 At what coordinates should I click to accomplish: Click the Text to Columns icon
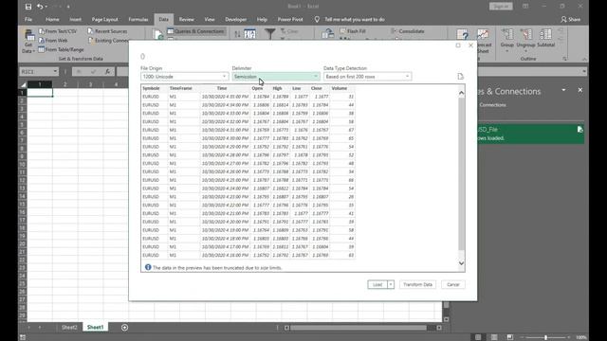328,34
